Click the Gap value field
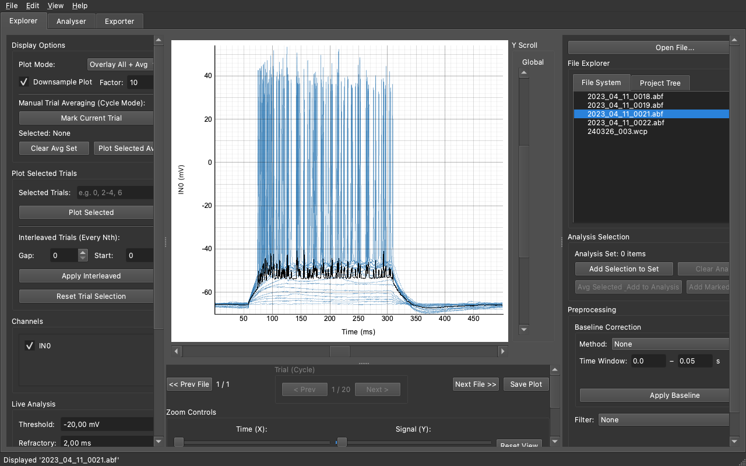 [63, 255]
